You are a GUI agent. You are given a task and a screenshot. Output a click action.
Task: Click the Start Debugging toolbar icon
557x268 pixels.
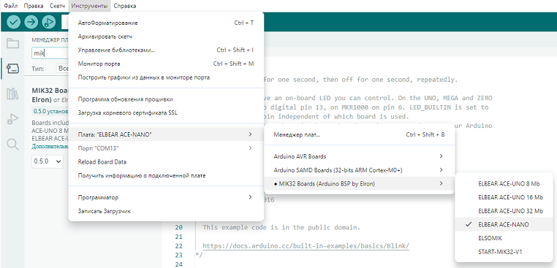click(49, 22)
